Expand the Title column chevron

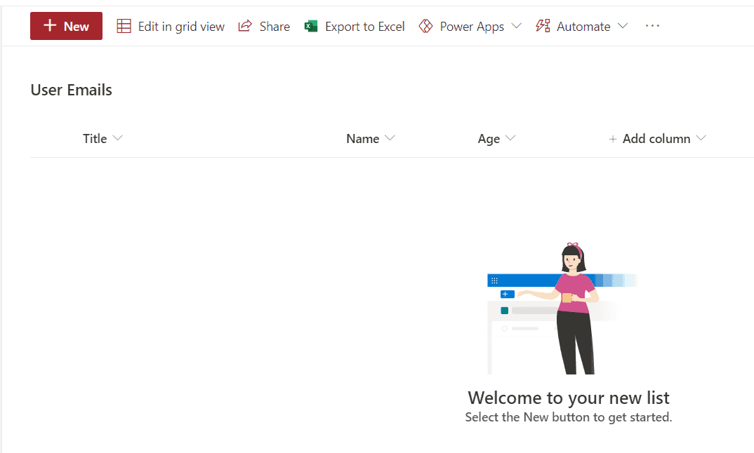coord(117,138)
